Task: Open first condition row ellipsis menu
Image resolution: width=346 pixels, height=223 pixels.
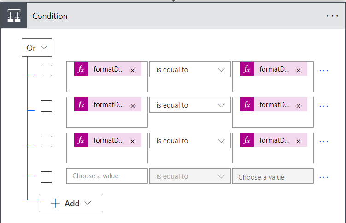Action: [x=324, y=71]
